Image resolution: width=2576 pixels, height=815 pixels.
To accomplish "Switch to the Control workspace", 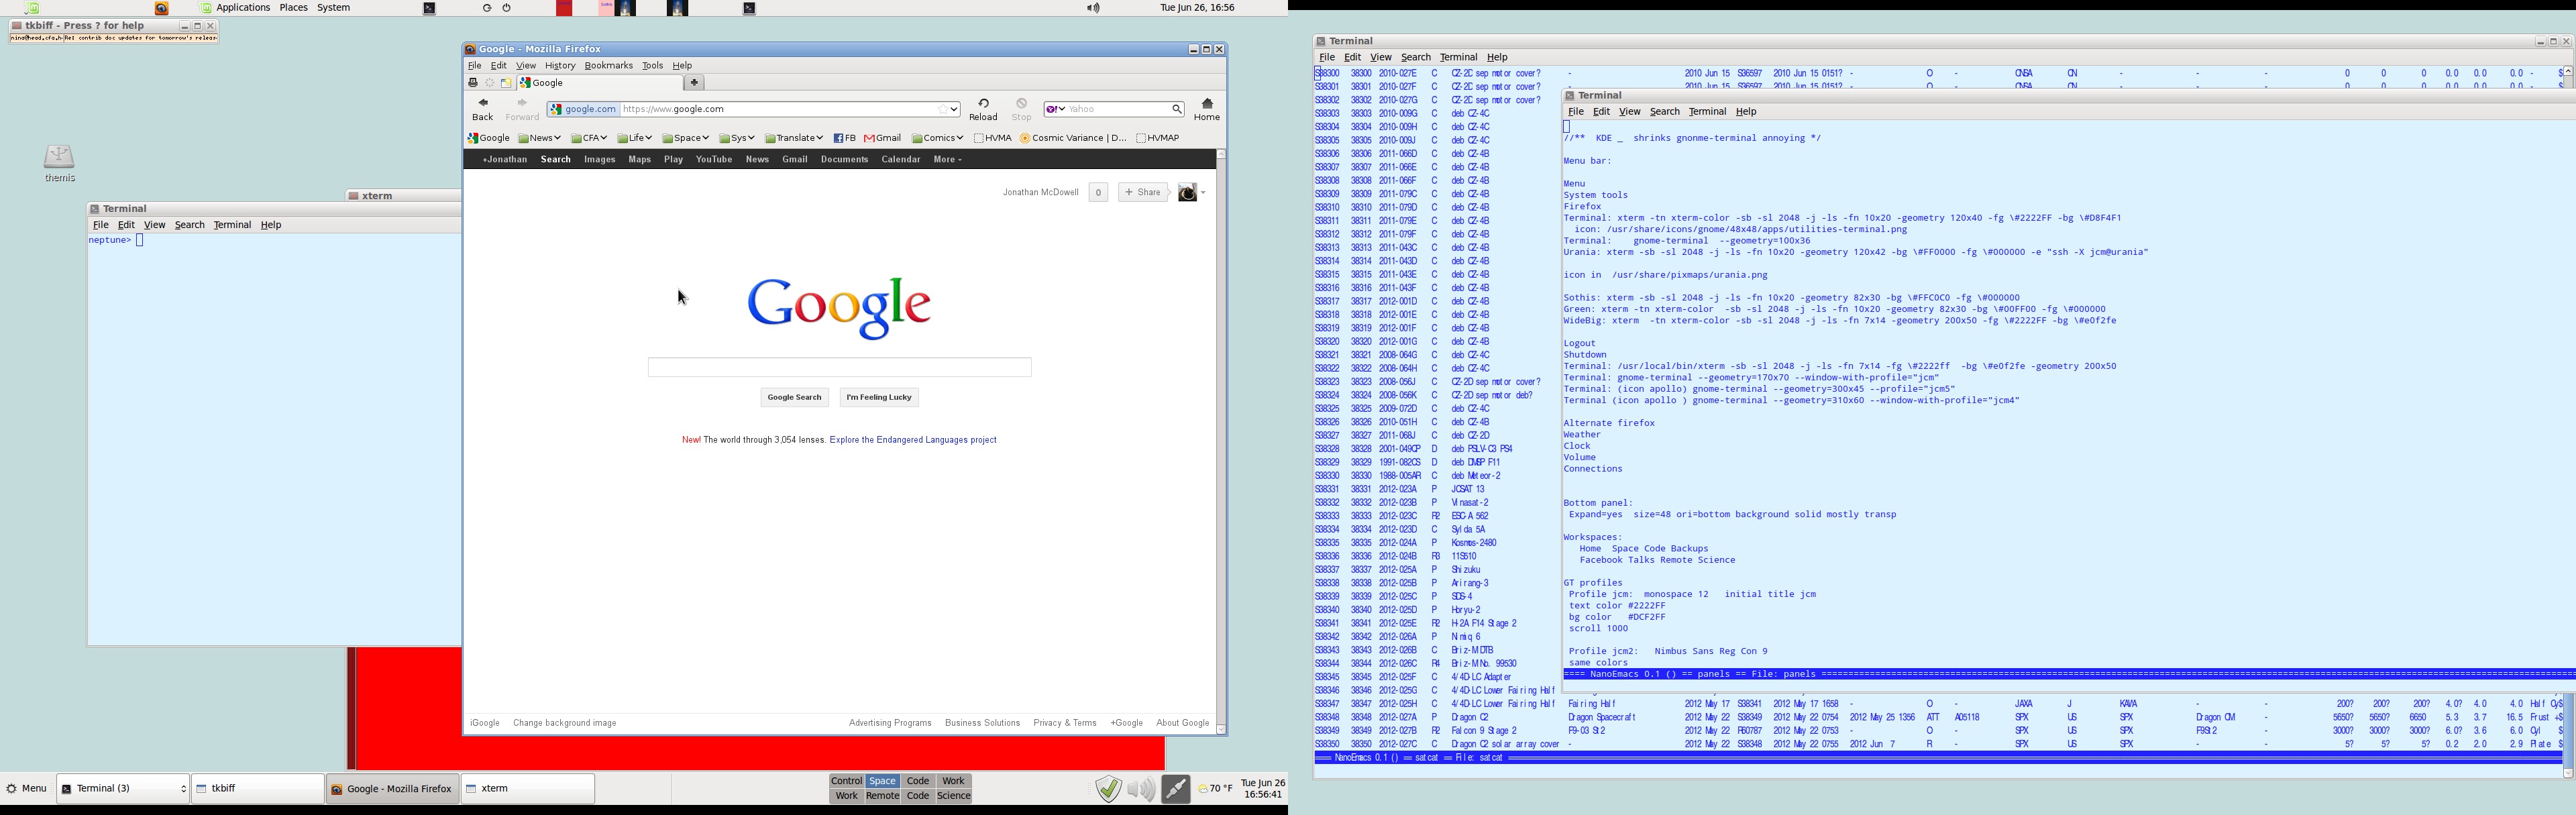I will (x=846, y=781).
